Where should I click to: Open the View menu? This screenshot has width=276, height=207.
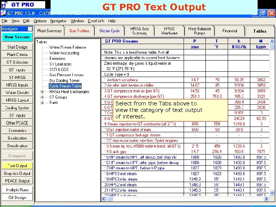(x=15, y=21)
